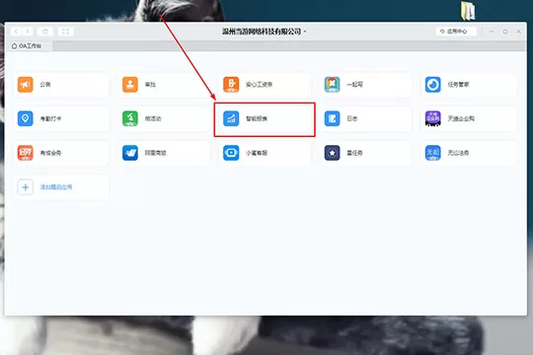Screen dimensions: 533x355
Task: Open the 小蜜客服 customer service icon
Action: 231,153
